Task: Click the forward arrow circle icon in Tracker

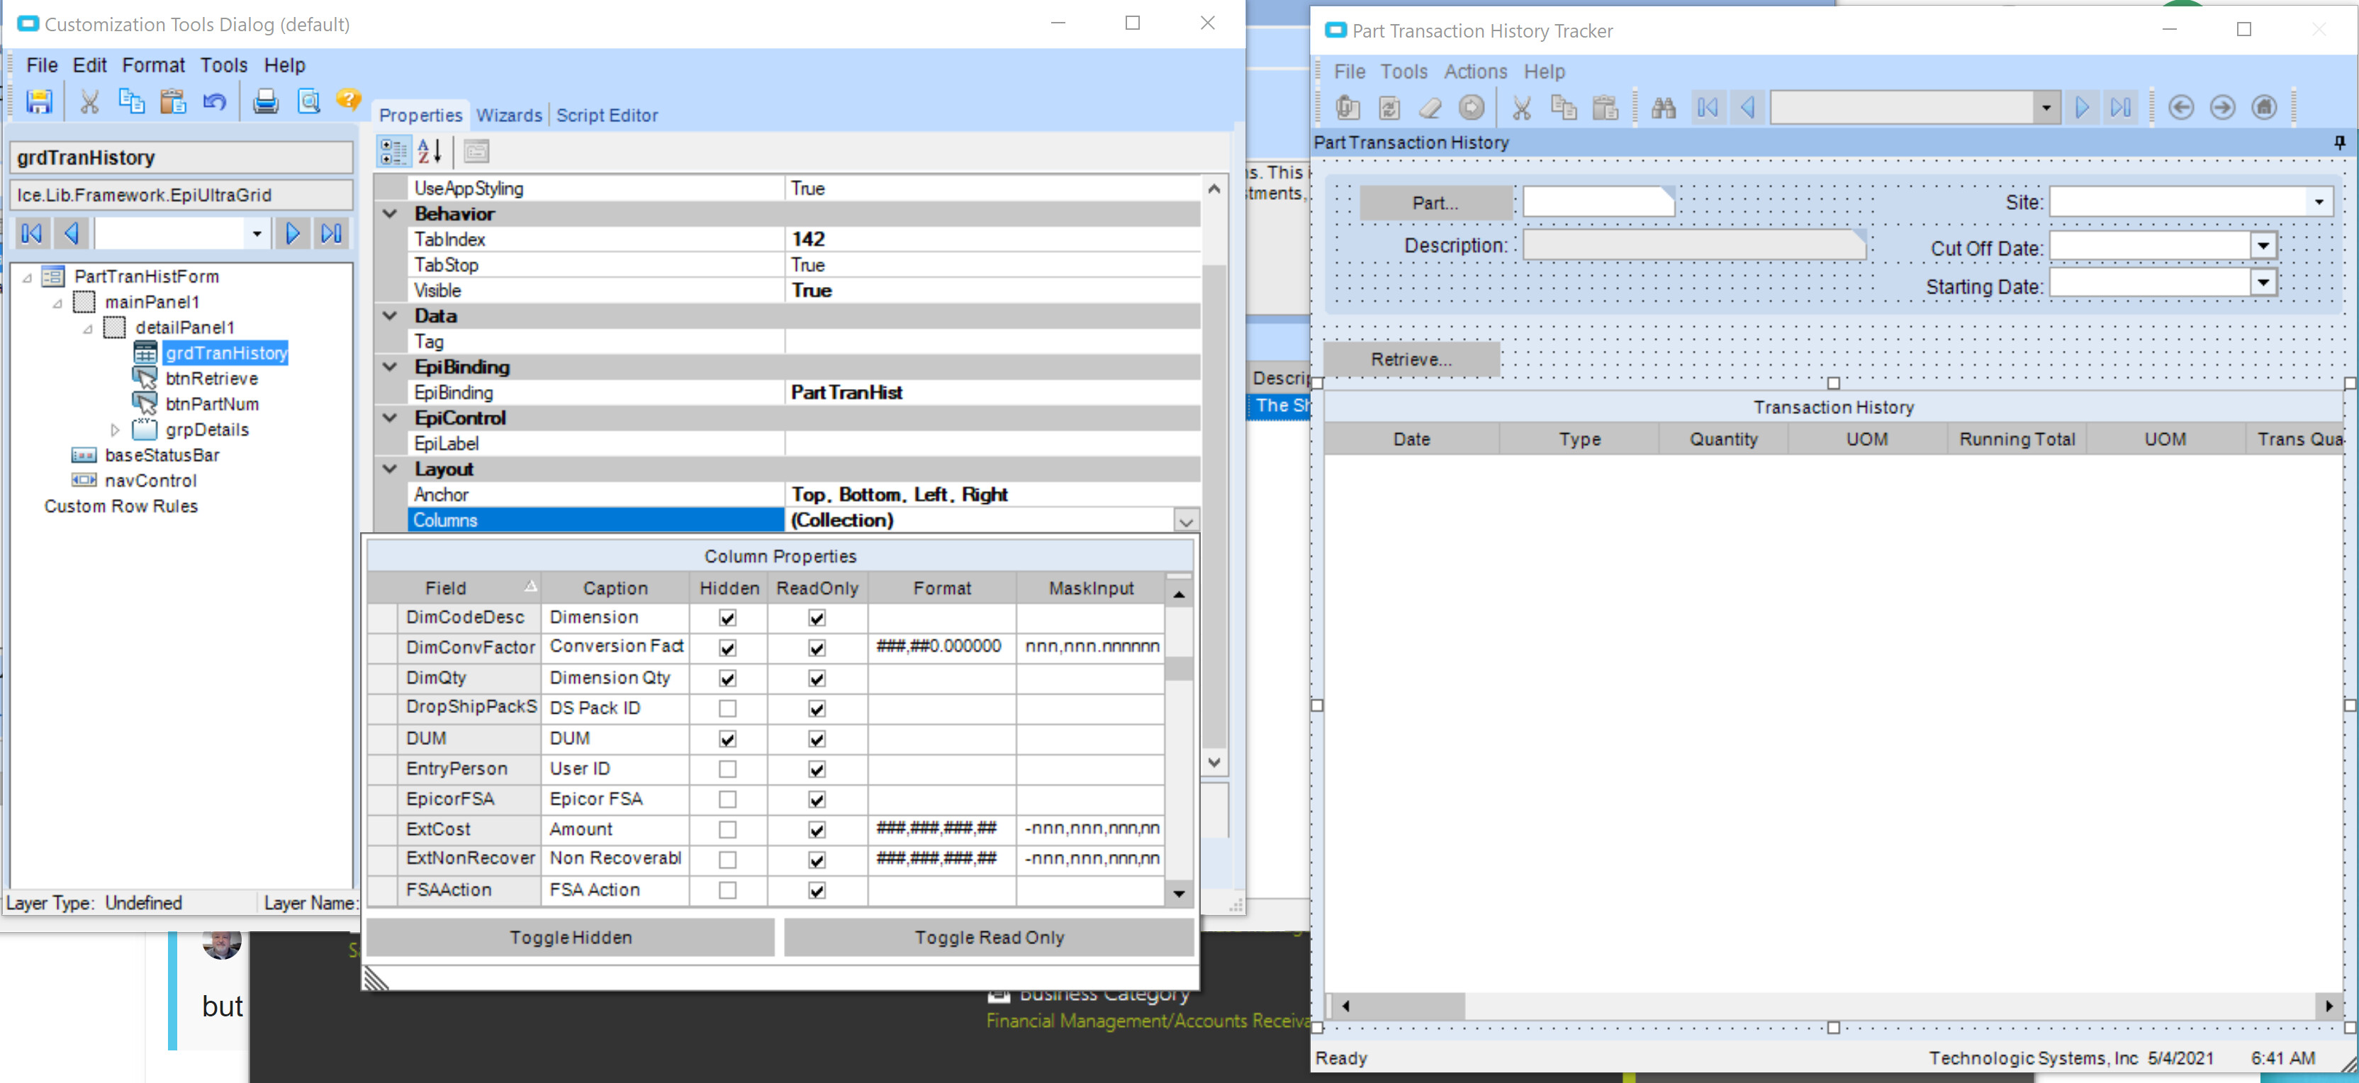Action: tap(2223, 108)
